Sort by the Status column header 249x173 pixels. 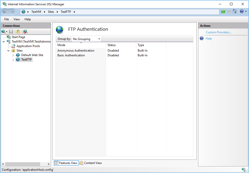[121, 45]
